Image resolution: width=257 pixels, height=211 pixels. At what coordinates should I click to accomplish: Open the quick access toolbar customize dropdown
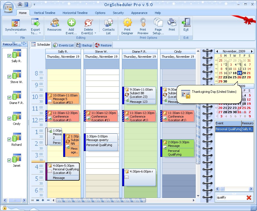35,4
